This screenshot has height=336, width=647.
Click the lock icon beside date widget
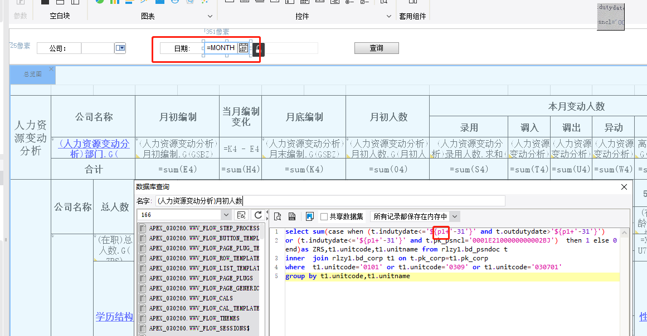259,50
